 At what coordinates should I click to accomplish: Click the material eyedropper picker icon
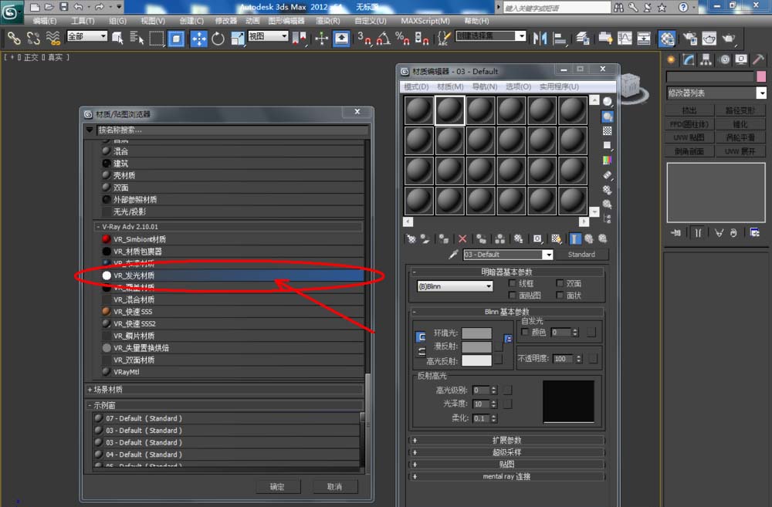point(455,255)
